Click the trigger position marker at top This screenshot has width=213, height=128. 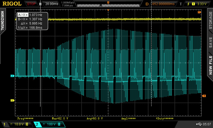(x=108, y=10)
